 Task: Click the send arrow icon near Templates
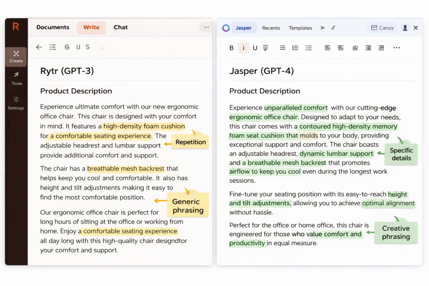pyautogui.click(x=322, y=28)
